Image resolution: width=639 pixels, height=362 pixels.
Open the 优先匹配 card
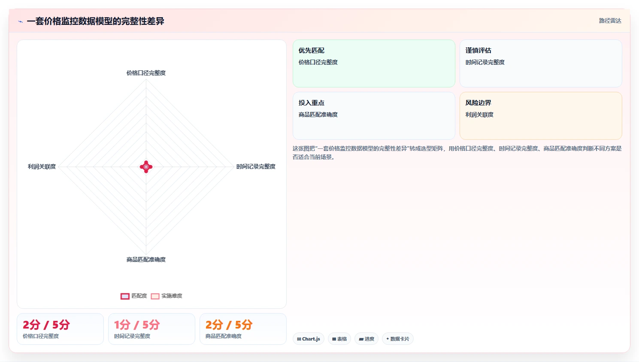374,63
